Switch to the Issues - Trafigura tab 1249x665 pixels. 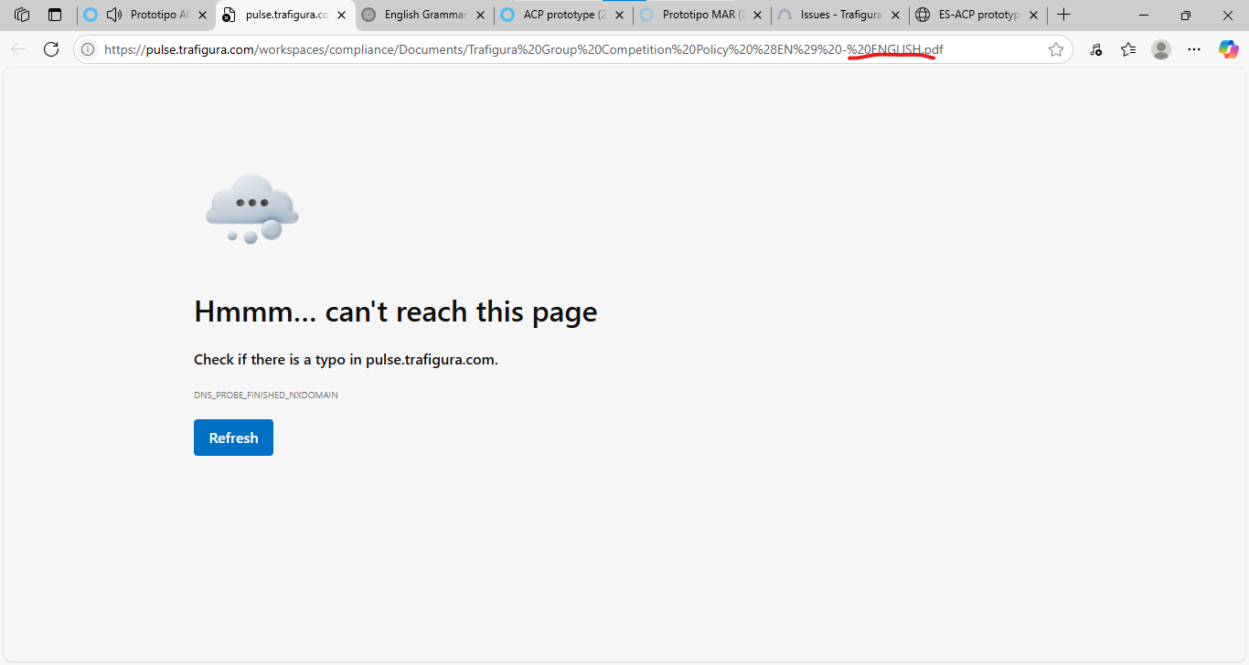[x=841, y=15]
